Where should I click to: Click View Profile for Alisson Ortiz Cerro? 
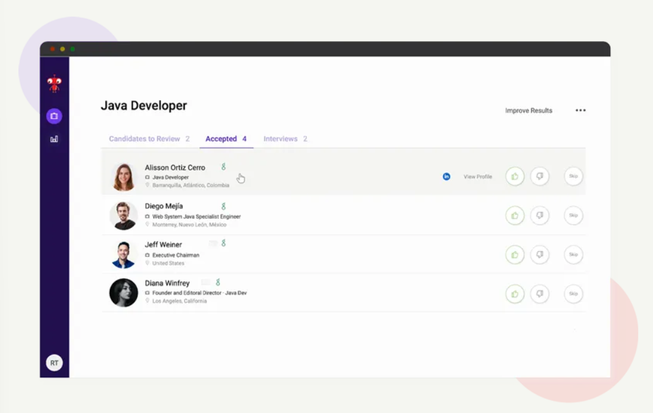pos(477,176)
